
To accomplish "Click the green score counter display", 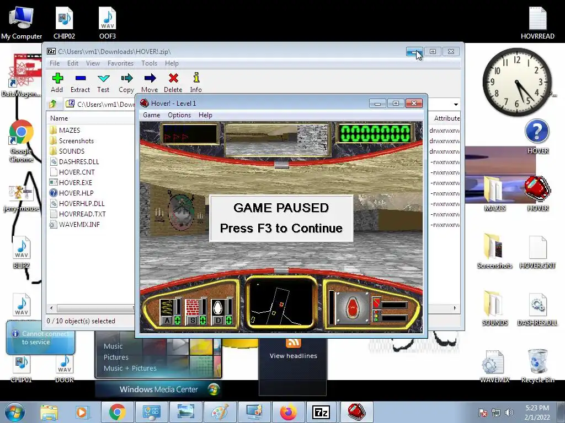I will pos(375,133).
